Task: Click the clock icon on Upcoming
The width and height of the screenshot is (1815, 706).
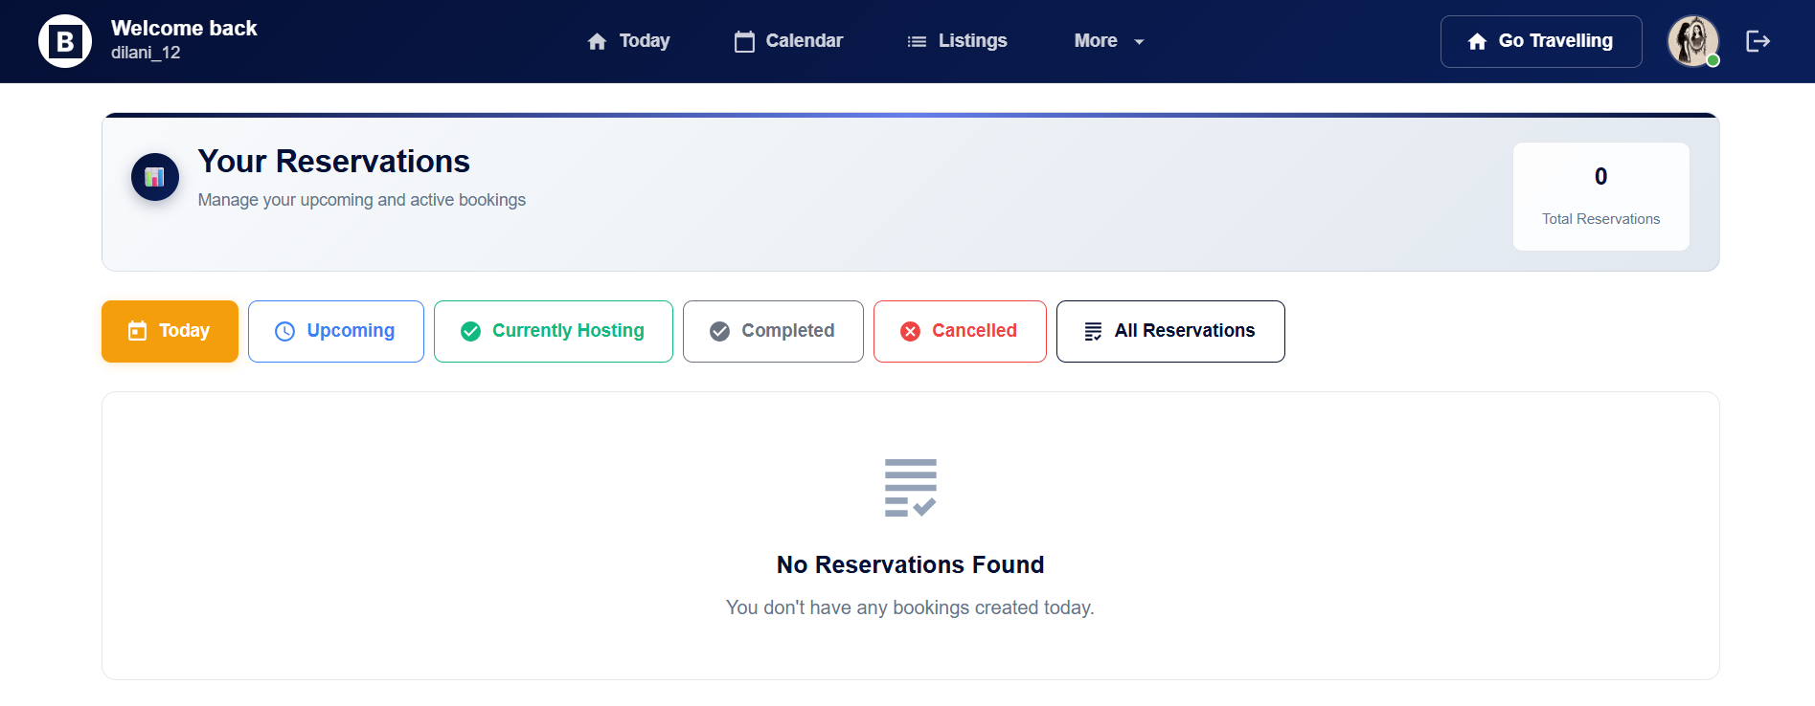Action: [284, 331]
